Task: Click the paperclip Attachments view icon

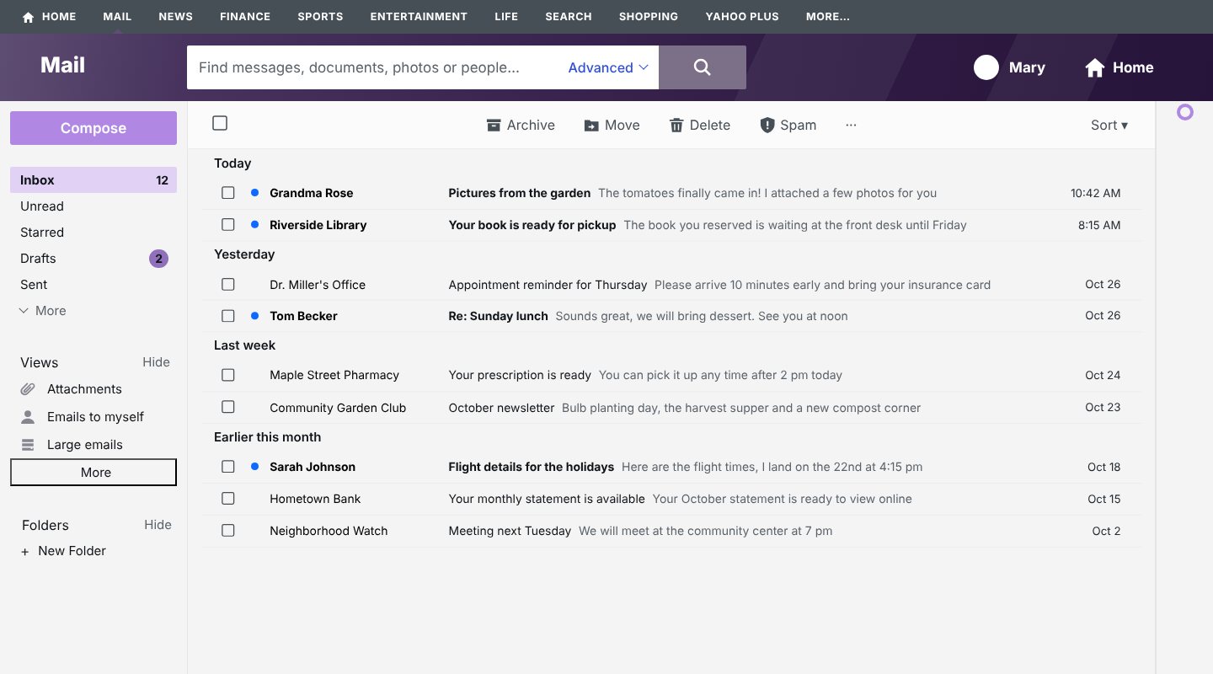Action: coord(29,389)
